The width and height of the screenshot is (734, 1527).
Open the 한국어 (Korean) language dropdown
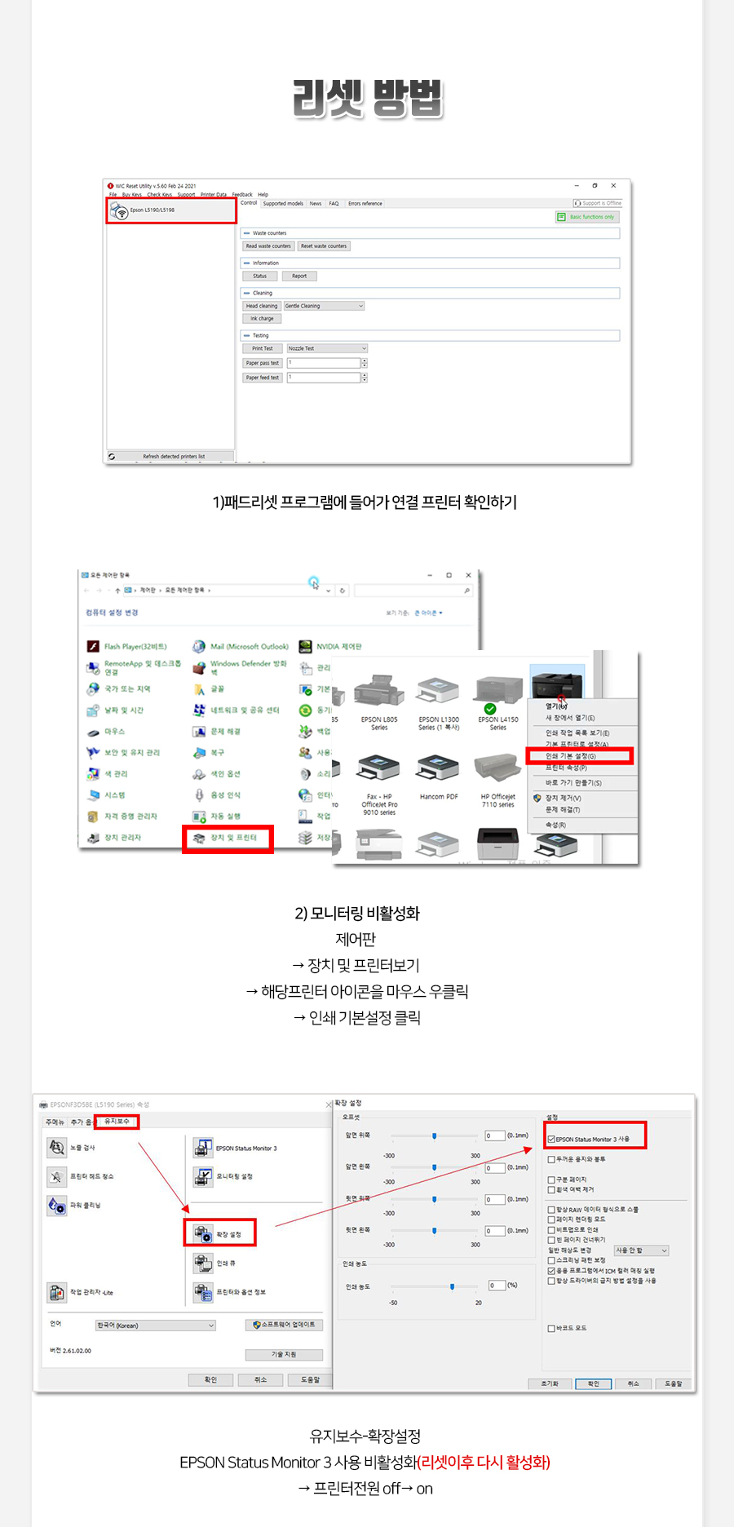coord(156,1326)
